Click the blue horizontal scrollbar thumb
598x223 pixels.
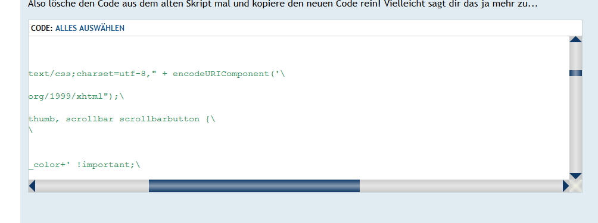(x=254, y=186)
